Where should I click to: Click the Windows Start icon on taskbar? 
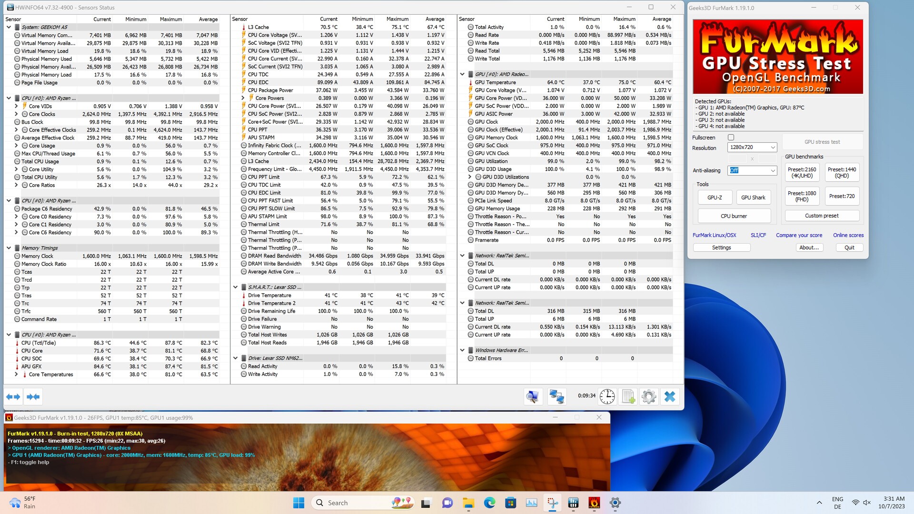click(x=298, y=503)
